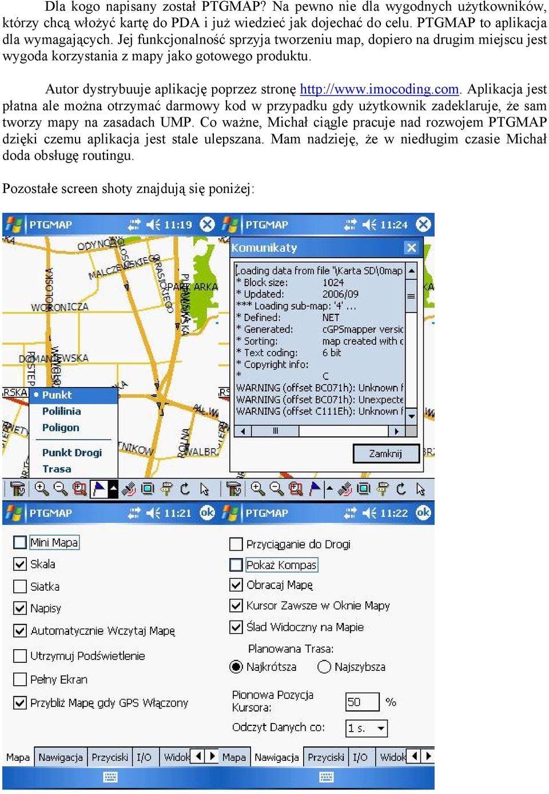Enable Pokaż Kompas checkbox
The image size is (549, 794).
(x=236, y=565)
